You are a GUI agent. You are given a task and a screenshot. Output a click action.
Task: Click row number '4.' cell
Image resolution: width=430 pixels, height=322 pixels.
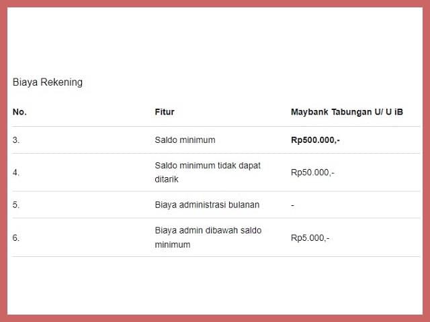(x=16, y=172)
